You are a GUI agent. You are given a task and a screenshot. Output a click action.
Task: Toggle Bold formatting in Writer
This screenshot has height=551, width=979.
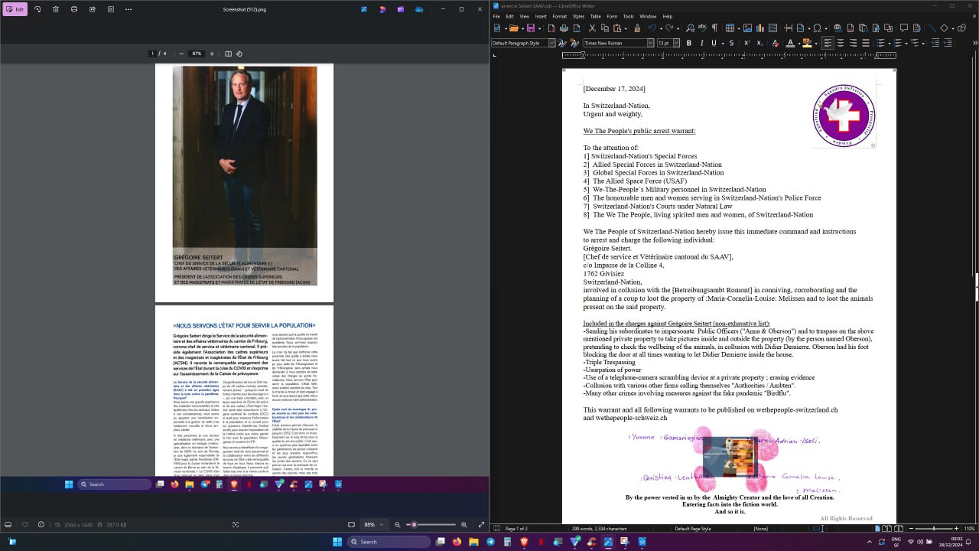click(688, 43)
